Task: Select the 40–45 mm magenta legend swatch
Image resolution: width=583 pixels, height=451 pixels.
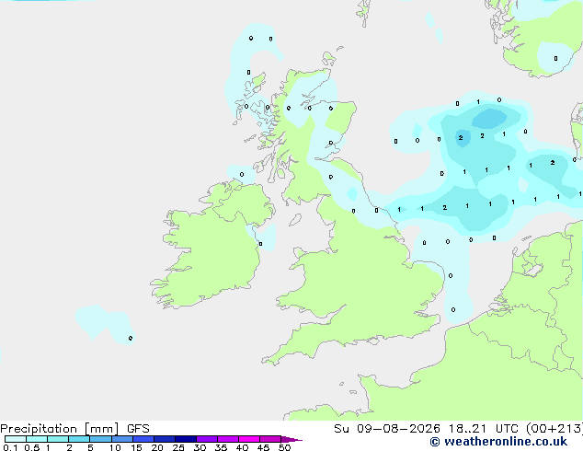Action: coord(249,439)
